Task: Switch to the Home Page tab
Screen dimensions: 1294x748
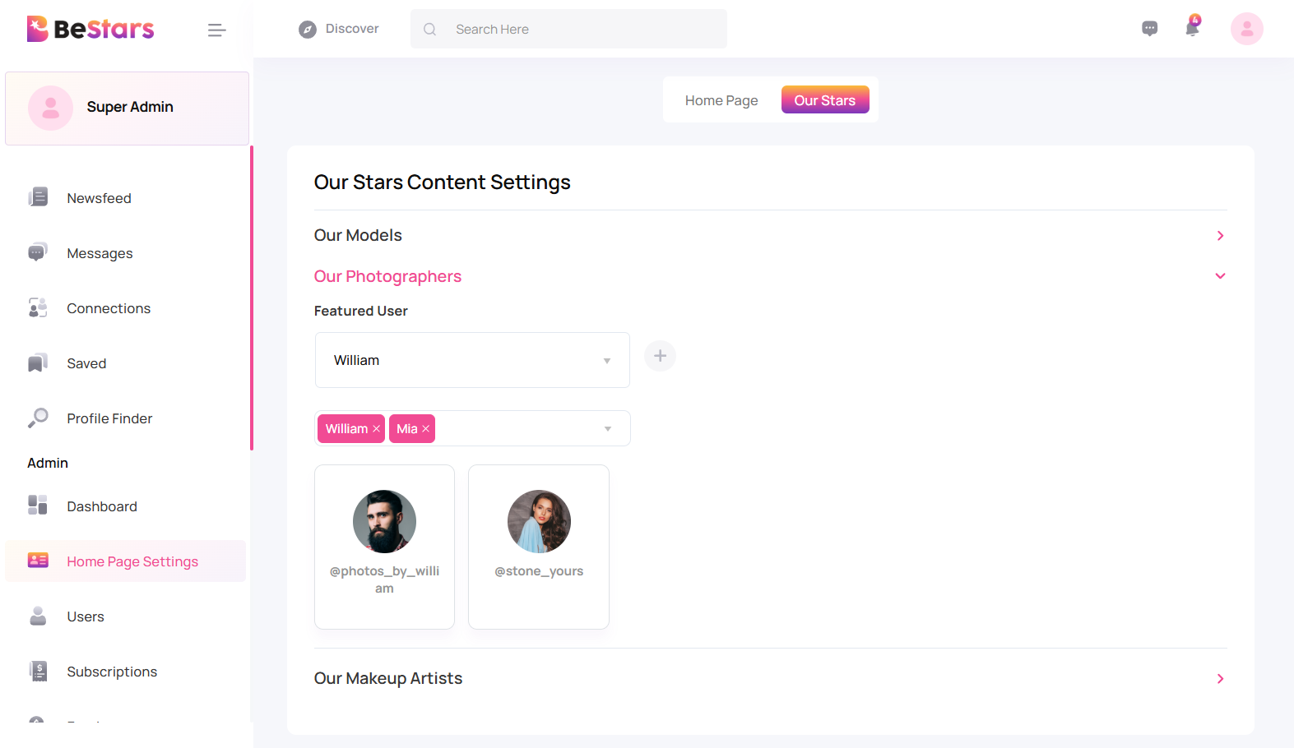Action: [x=721, y=99]
